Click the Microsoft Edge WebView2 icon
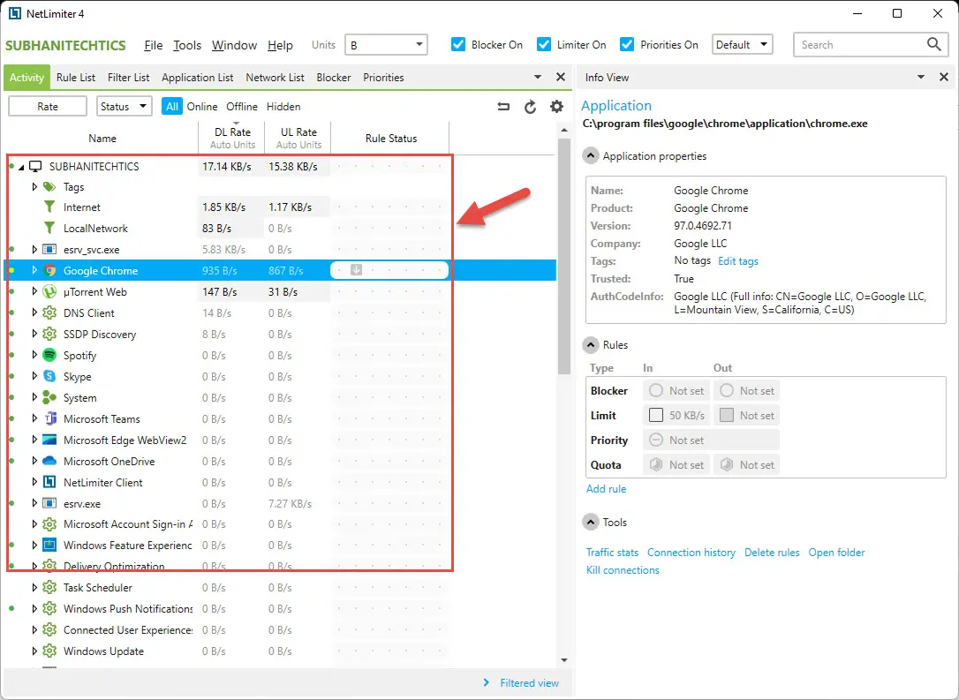Screen dimensions: 959x700 tap(49, 440)
